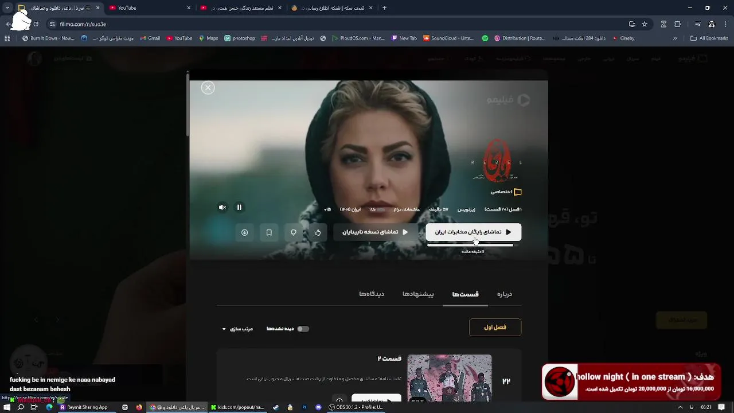Close the YouTube browser tab

pos(189,8)
